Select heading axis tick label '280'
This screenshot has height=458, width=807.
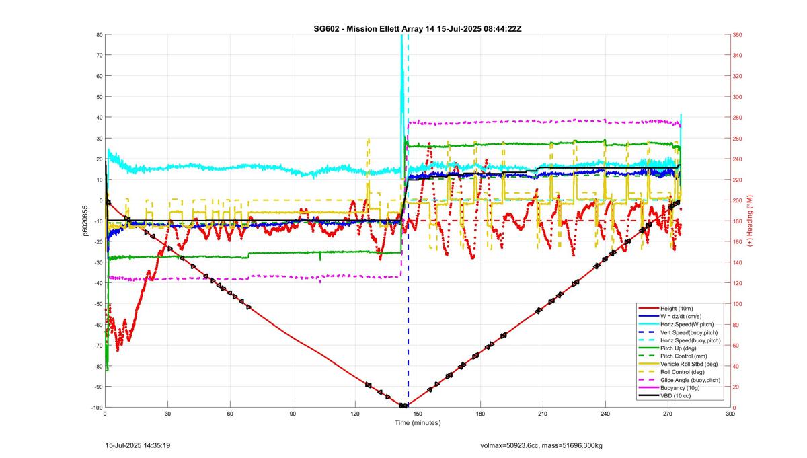738,118
